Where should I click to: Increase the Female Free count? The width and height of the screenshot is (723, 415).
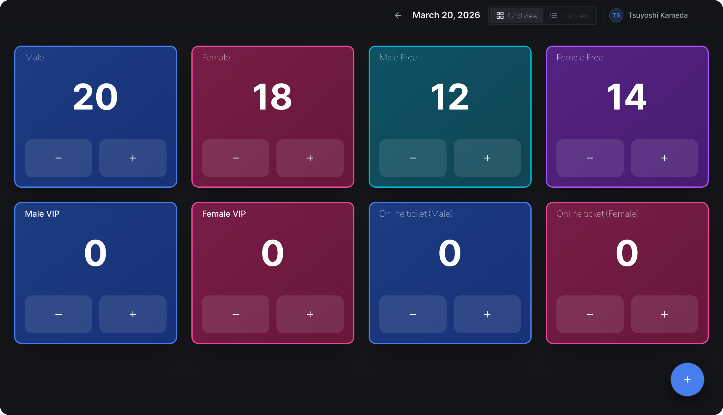pos(664,158)
